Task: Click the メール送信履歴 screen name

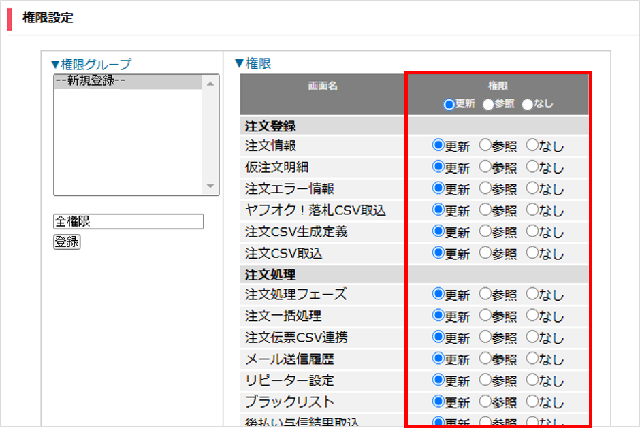Action: pos(290,359)
